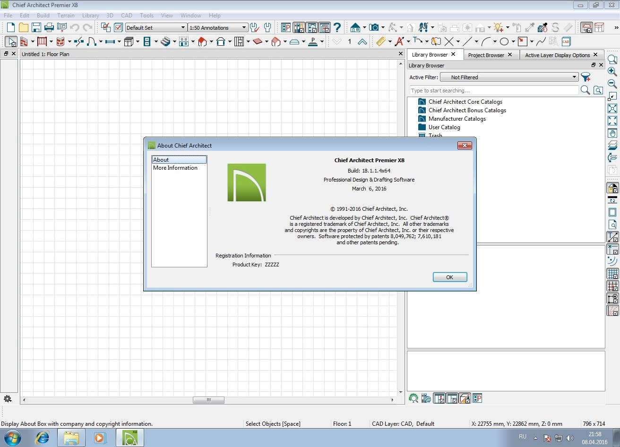
Task: Expand the circle tools dropdown arrow
Action: 513,42
